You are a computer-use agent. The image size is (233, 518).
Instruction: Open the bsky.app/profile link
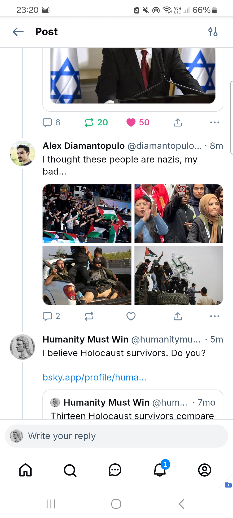coord(94,378)
